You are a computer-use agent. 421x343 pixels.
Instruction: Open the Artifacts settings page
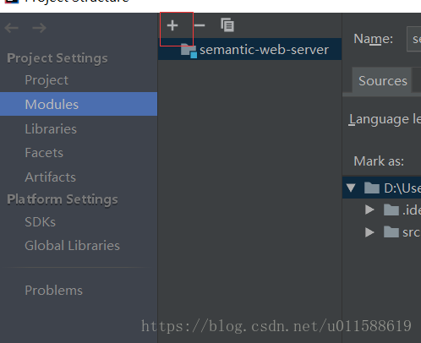coord(51,177)
